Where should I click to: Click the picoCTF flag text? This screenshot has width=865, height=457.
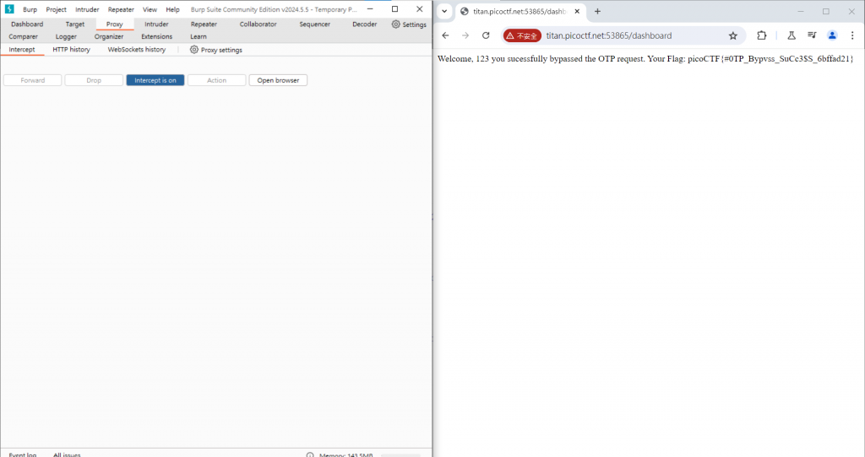click(770, 58)
